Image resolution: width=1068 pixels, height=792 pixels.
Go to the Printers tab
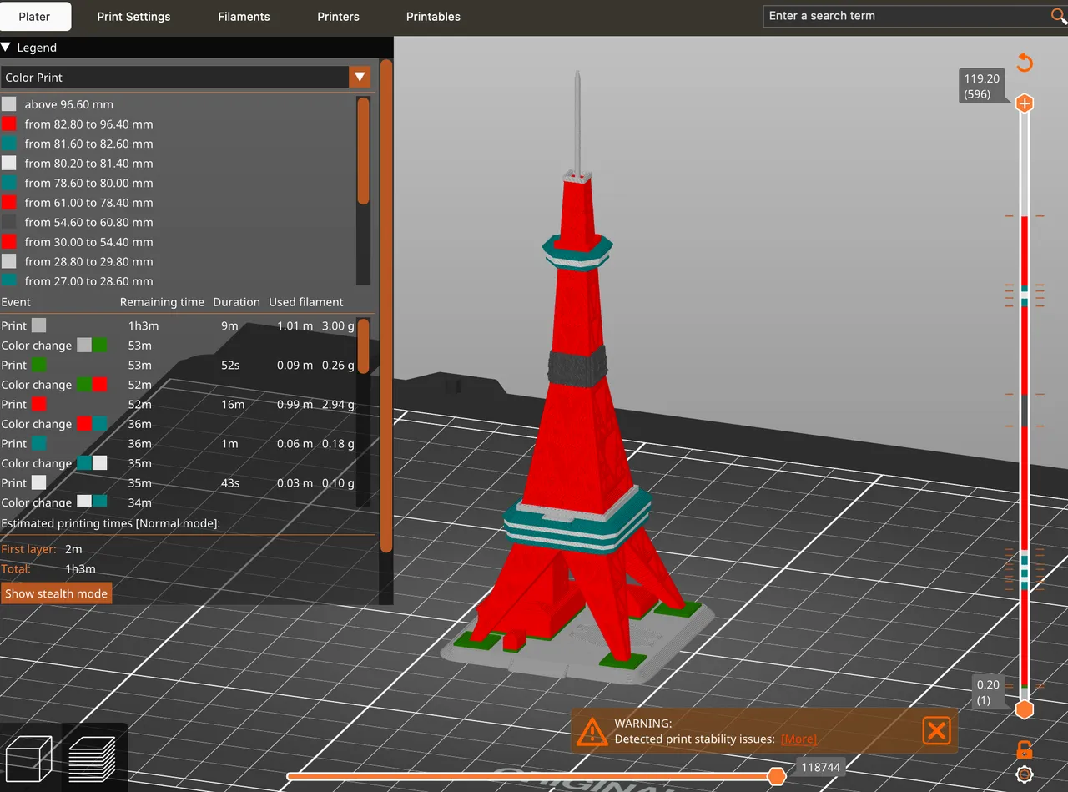coord(338,16)
